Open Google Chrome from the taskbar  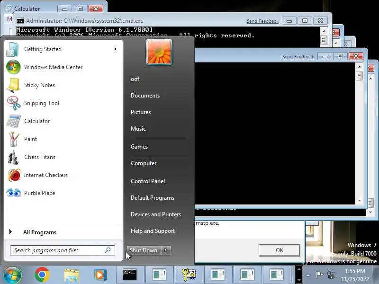(x=42, y=275)
